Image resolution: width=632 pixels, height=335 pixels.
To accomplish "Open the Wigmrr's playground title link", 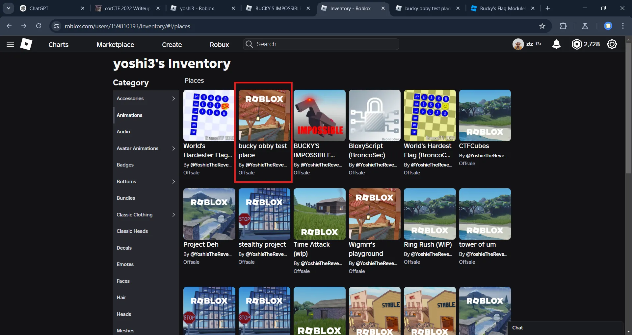I will point(366,249).
